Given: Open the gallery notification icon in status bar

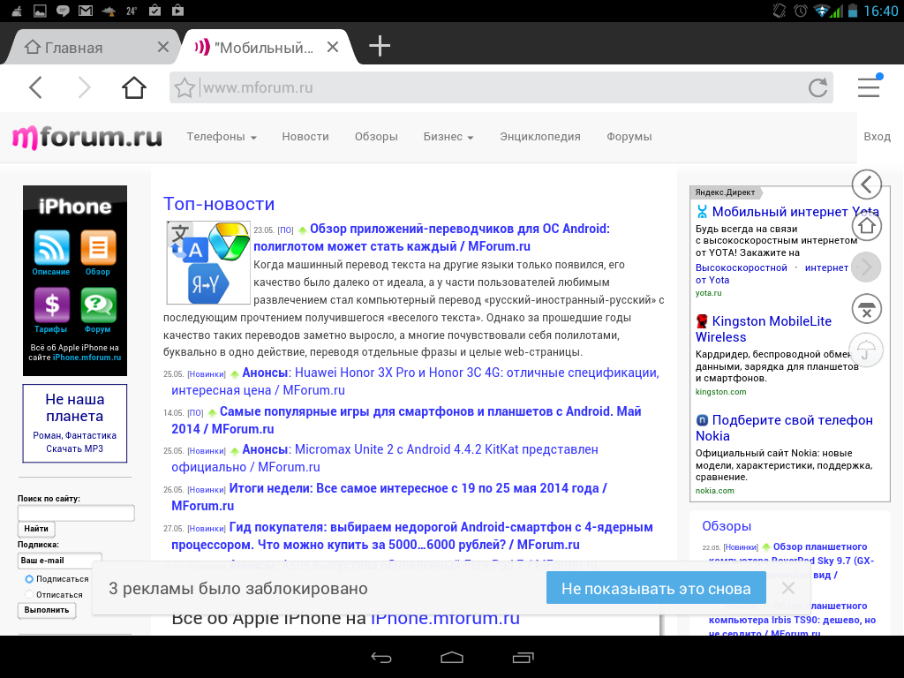Looking at the screenshot, I should tap(40, 11).
